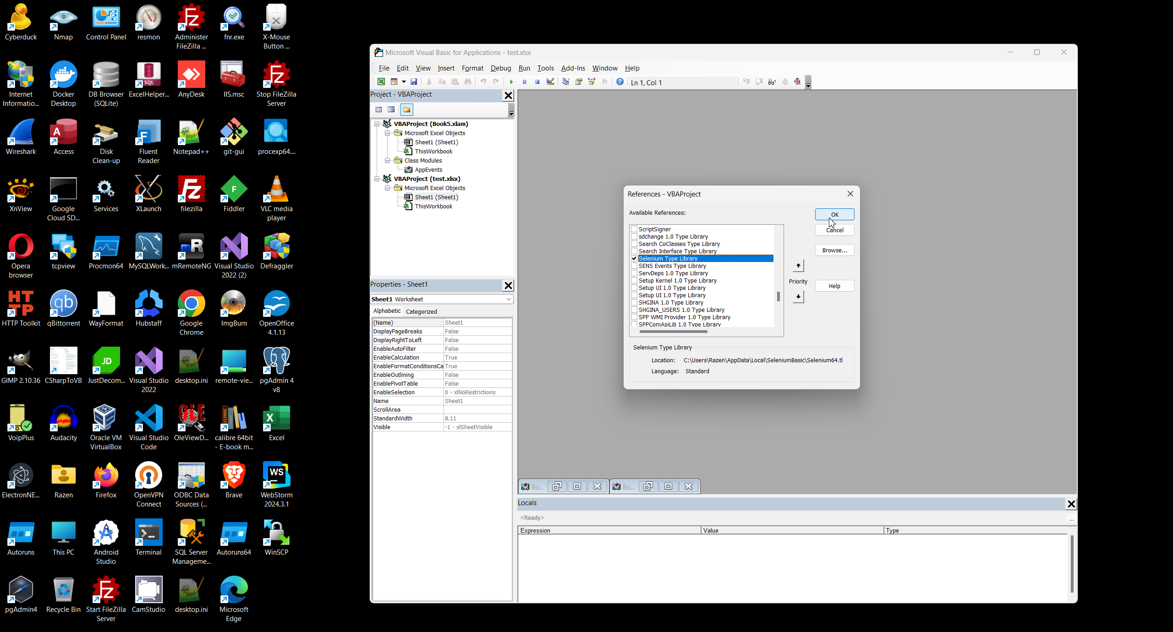Click the priority up arrow button
The image size is (1173, 632).
(798, 266)
